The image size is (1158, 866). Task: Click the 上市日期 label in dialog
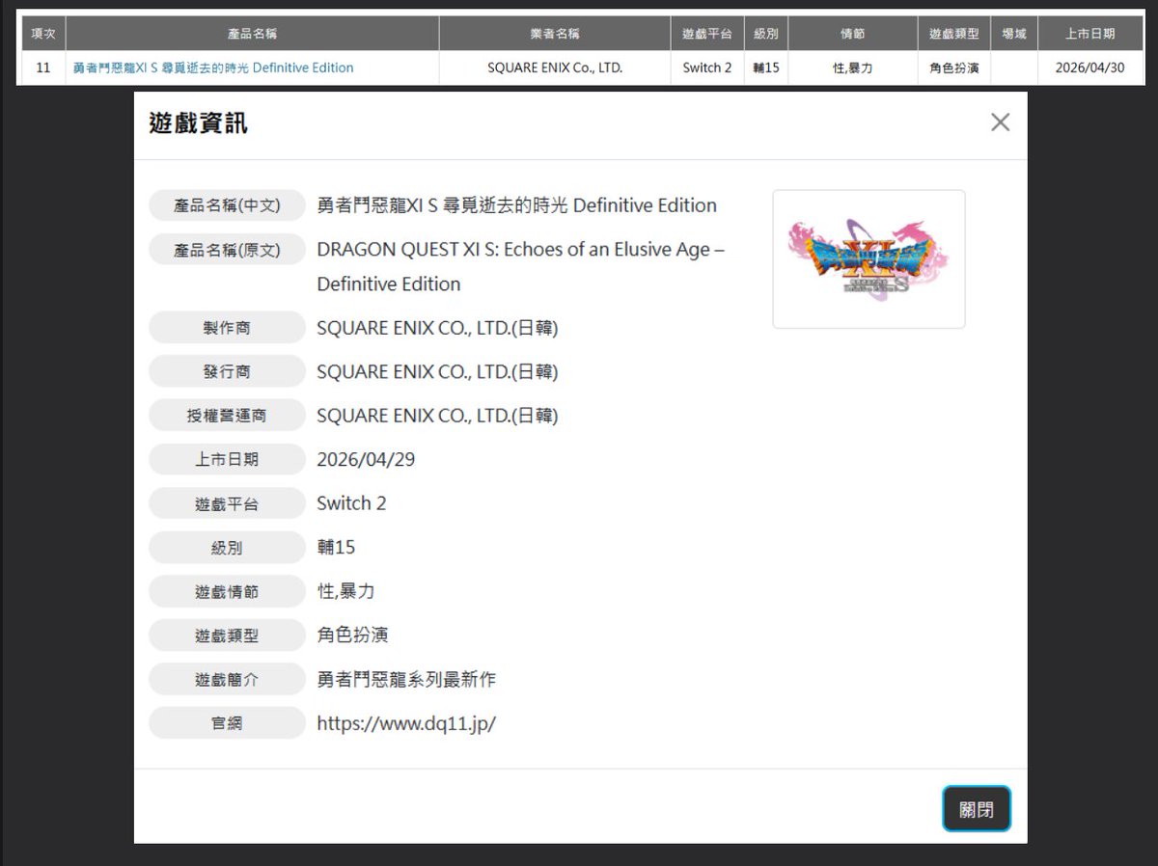227,460
